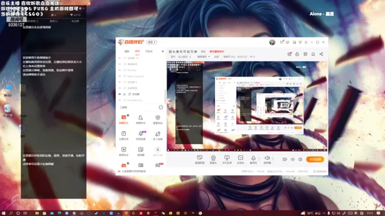Show hidden system tray icons chevron
Image resolution: width=385 pixels, height=216 pixels.
point(324,213)
